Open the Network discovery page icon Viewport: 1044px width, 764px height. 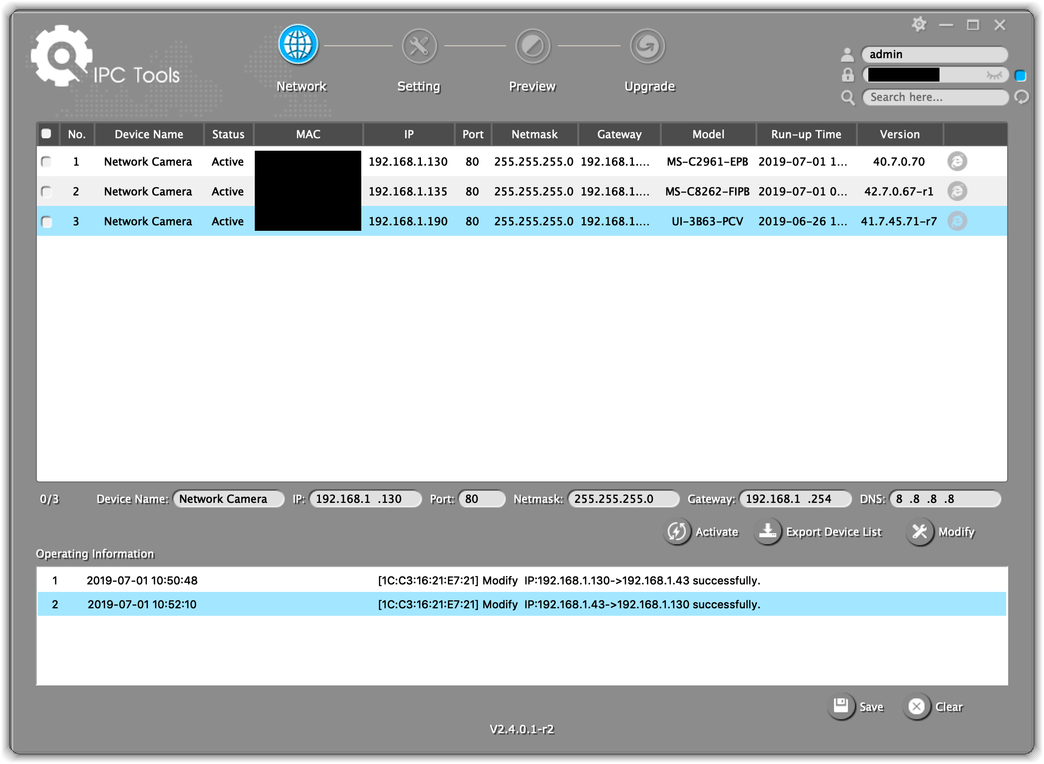click(299, 45)
